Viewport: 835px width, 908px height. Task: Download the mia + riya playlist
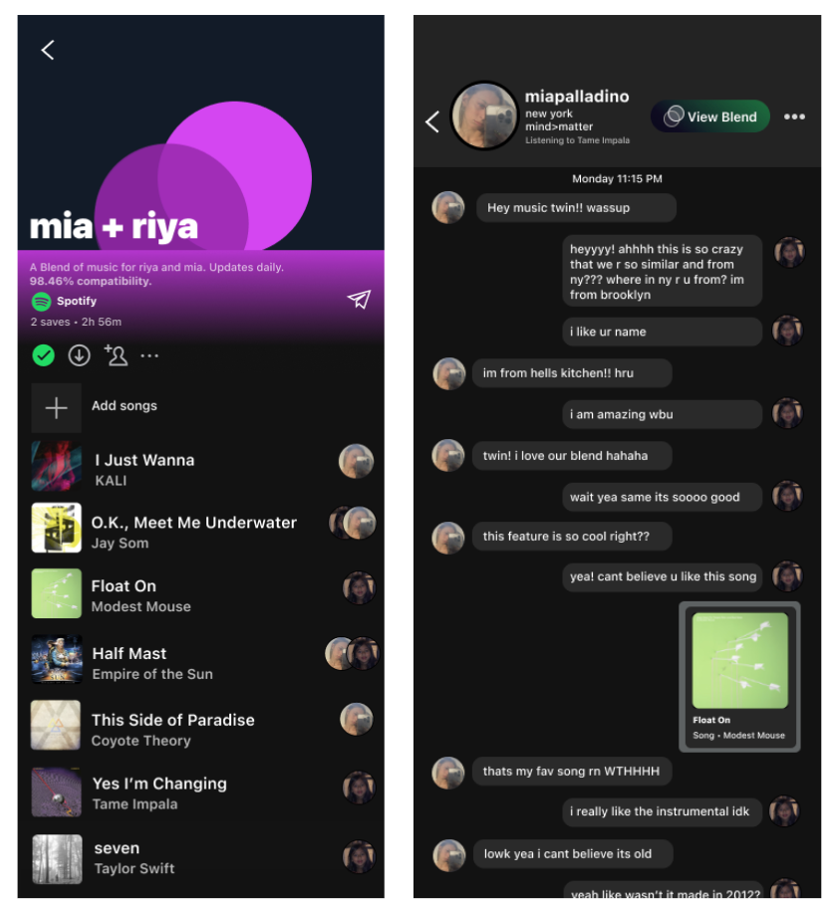pyautogui.click(x=80, y=355)
